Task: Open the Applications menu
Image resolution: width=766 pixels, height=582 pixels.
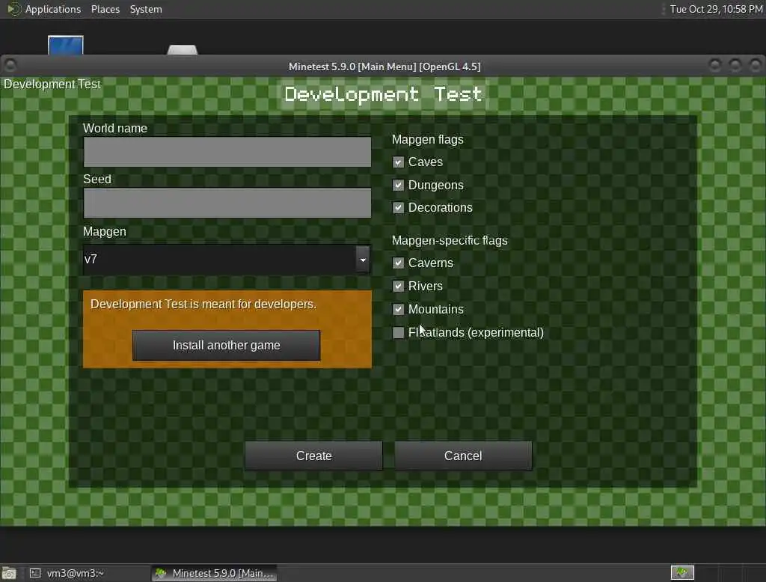Action: pyautogui.click(x=53, y=9)
